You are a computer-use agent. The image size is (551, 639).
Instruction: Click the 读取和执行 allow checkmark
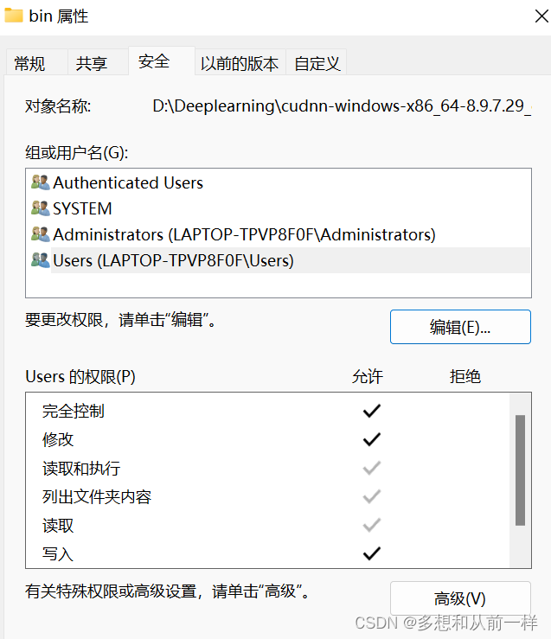click(x=372, y=469)
